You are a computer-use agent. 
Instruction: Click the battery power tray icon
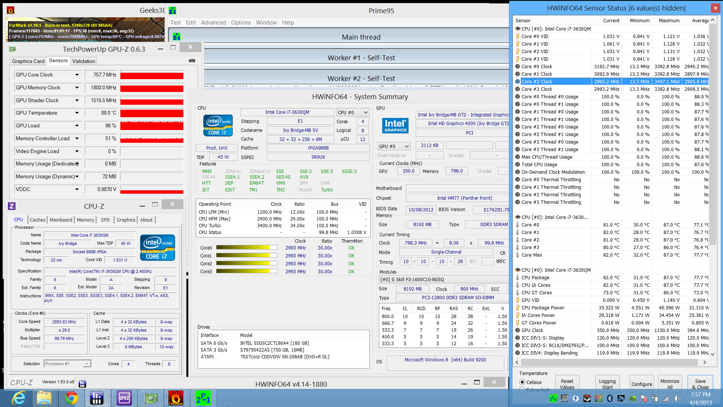coord(655,398)
